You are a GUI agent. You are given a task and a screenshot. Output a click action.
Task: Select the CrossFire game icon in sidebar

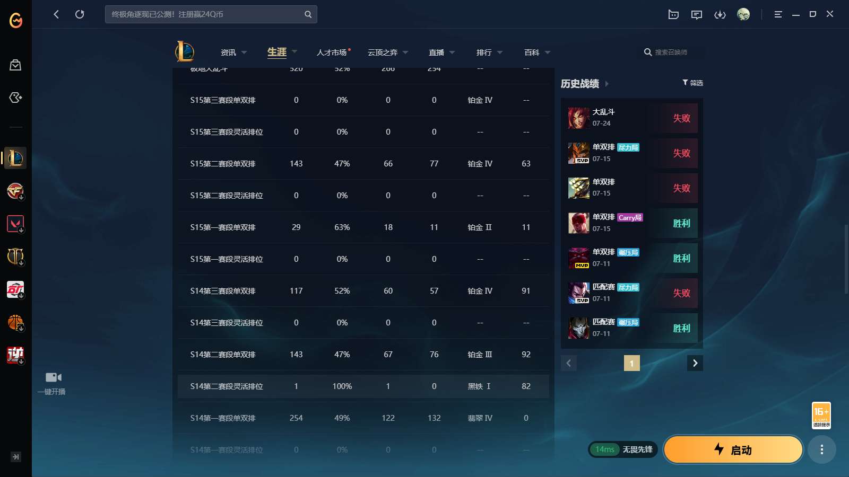pyautogui.click(x=15, y=191)
